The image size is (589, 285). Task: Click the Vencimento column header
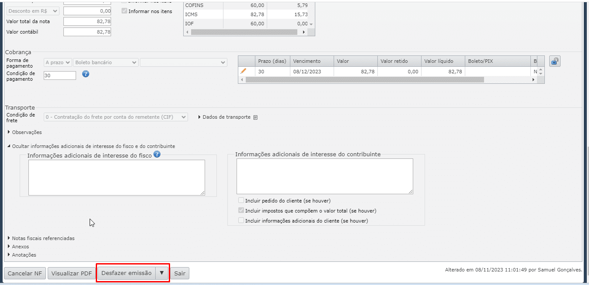[x=312, y=61]
